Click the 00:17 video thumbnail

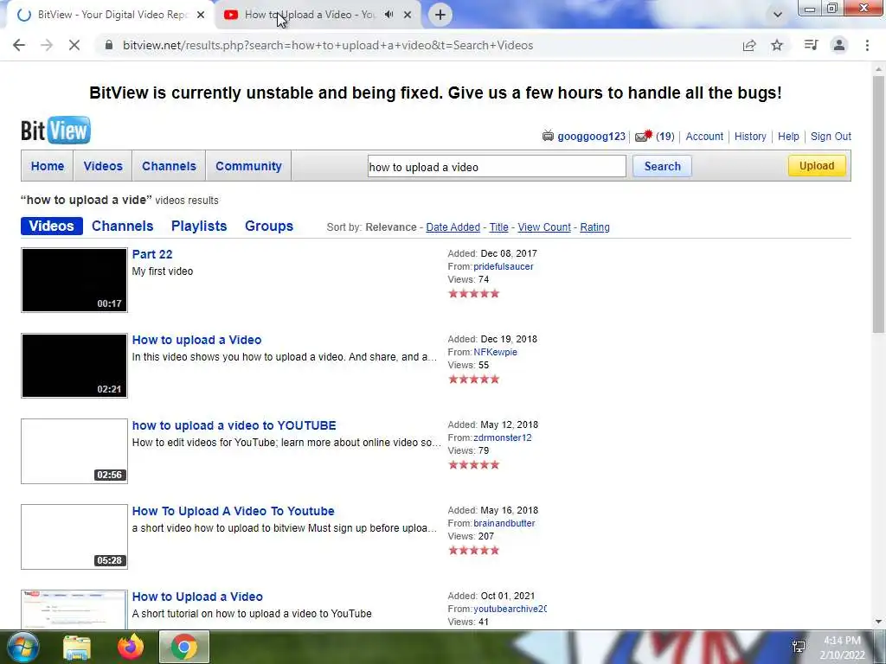point(74,280)
